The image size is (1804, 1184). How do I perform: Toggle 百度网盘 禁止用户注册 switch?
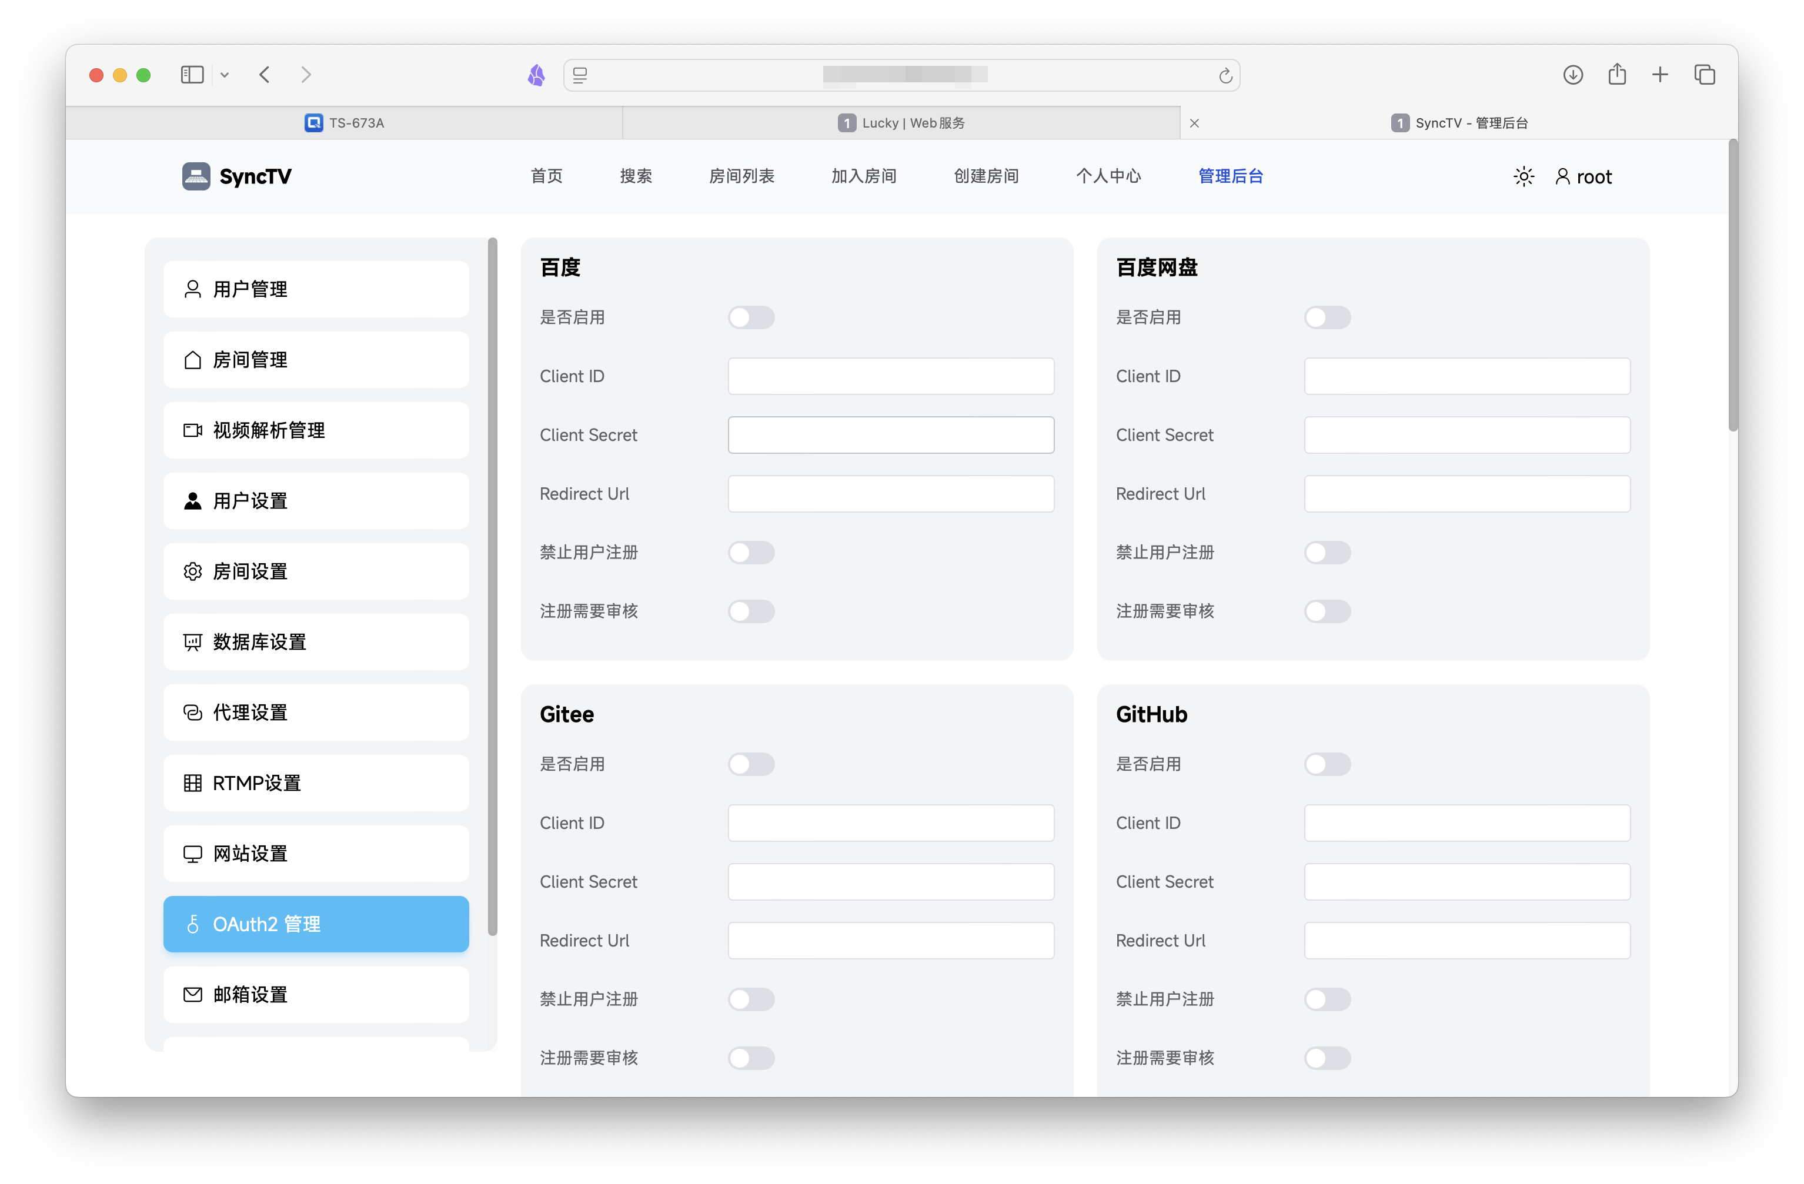(x=1327, y=552)
